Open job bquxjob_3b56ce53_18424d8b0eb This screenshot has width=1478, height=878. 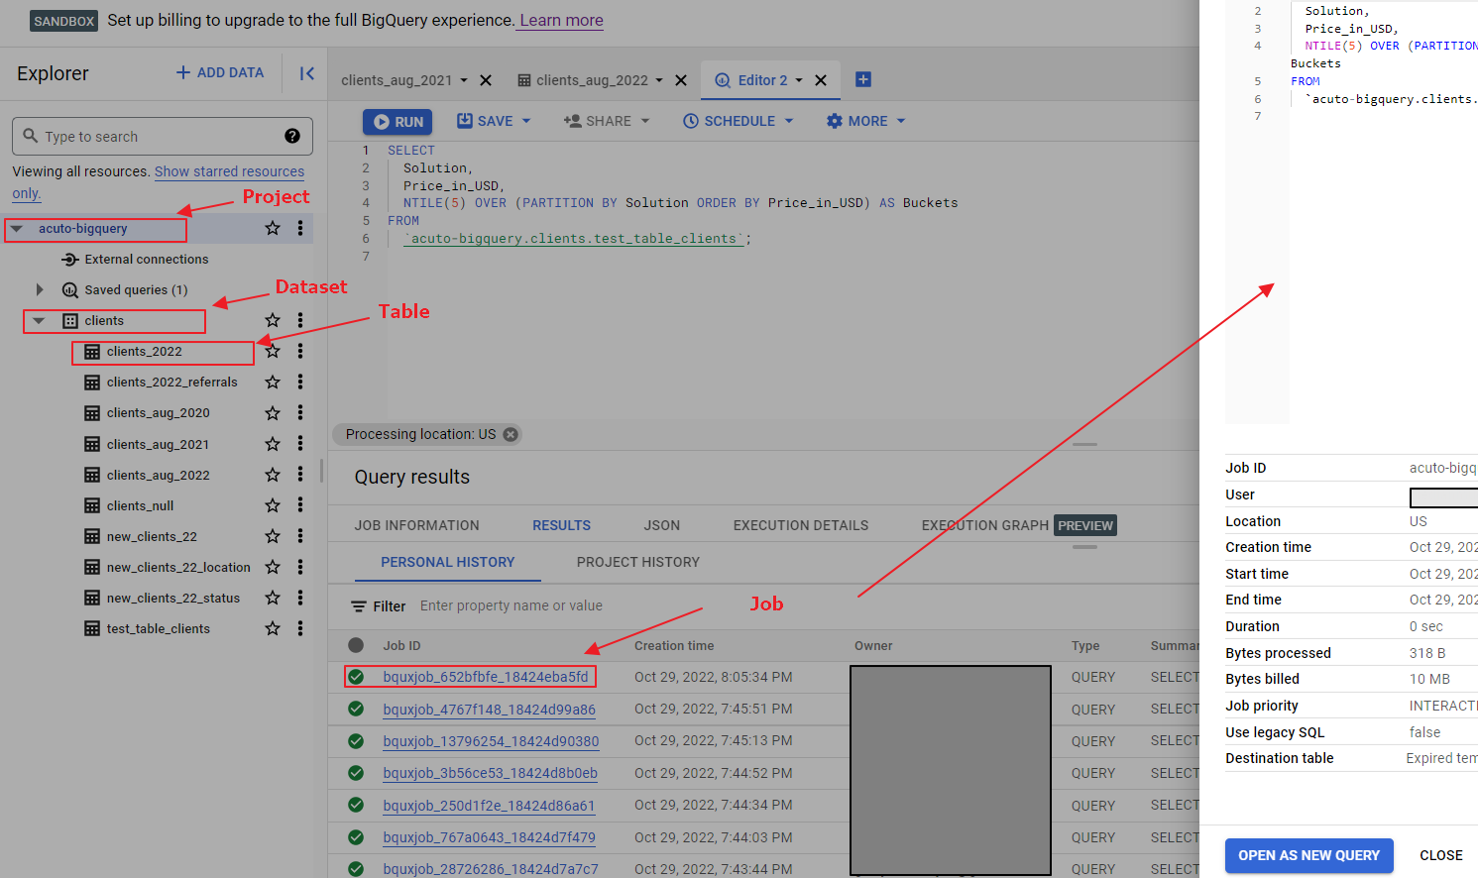pyautogui.click(x=491, y=773)
